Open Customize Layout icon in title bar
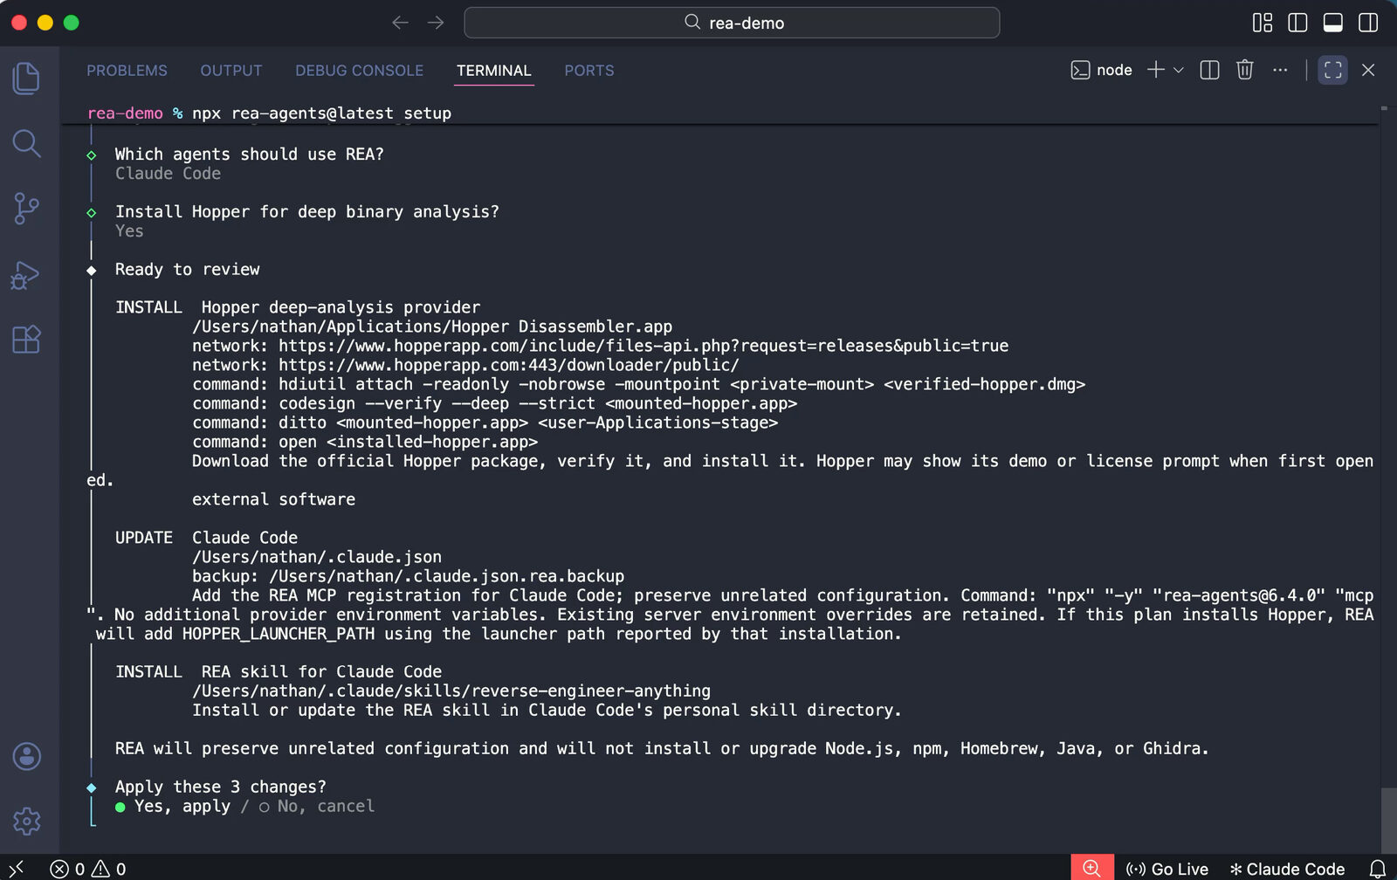The image size is (1397, 880). 1263,23
